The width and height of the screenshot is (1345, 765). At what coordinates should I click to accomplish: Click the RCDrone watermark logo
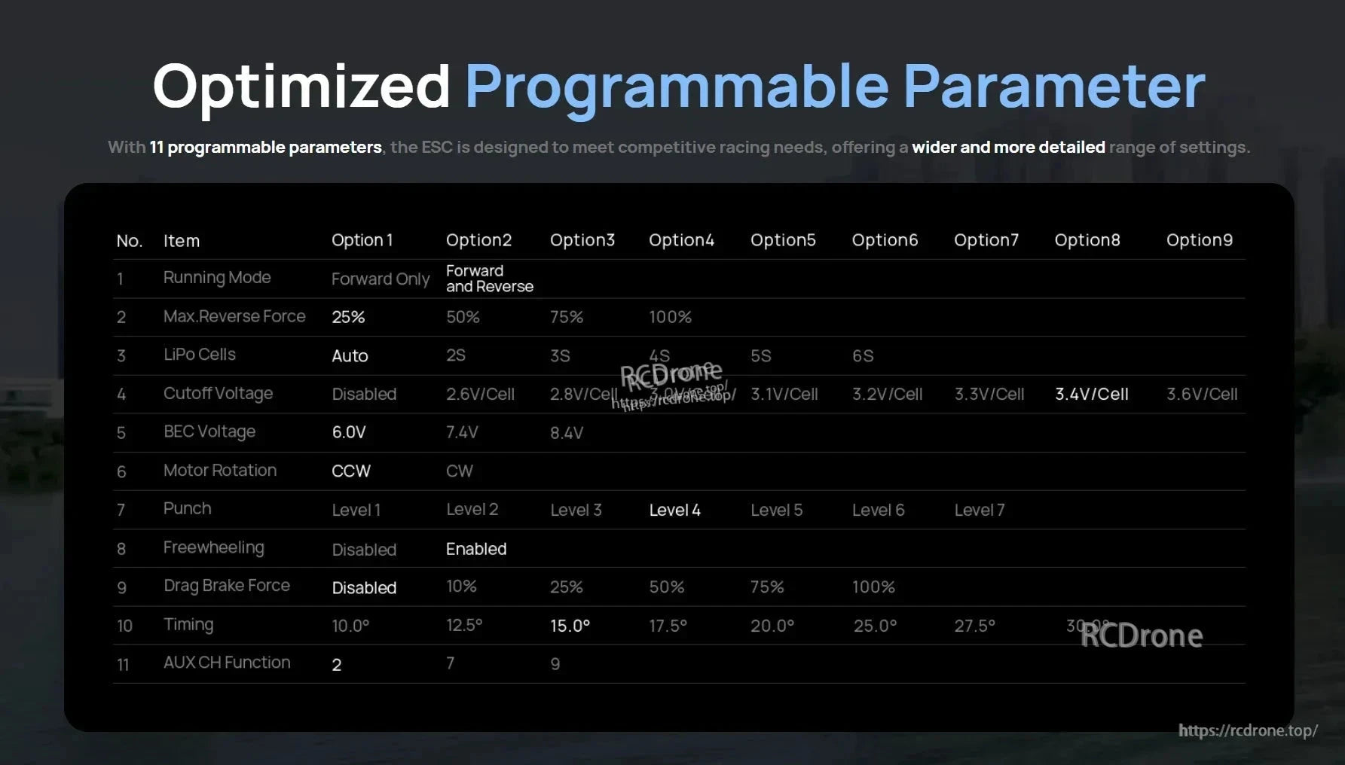click(x=1142, y=635)
